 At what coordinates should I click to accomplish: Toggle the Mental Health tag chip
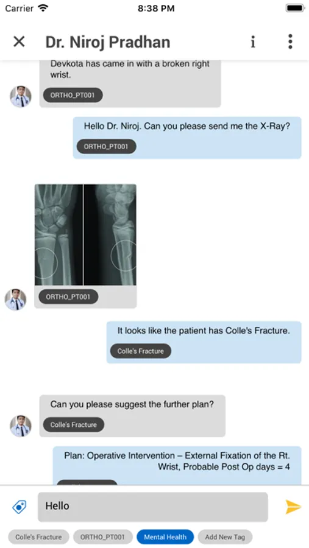point(165,537)
